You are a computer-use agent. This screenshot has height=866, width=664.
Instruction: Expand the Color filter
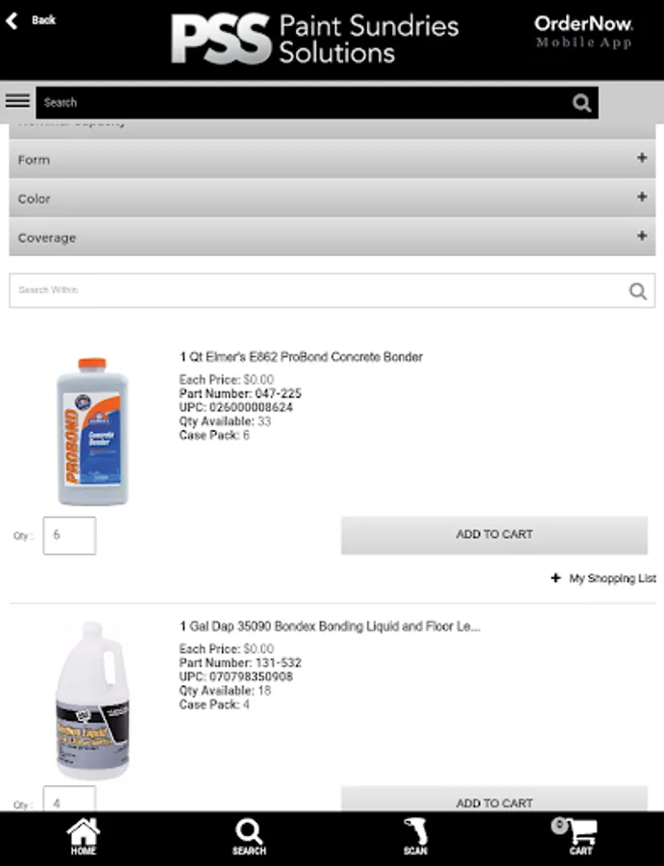(332, 198)
